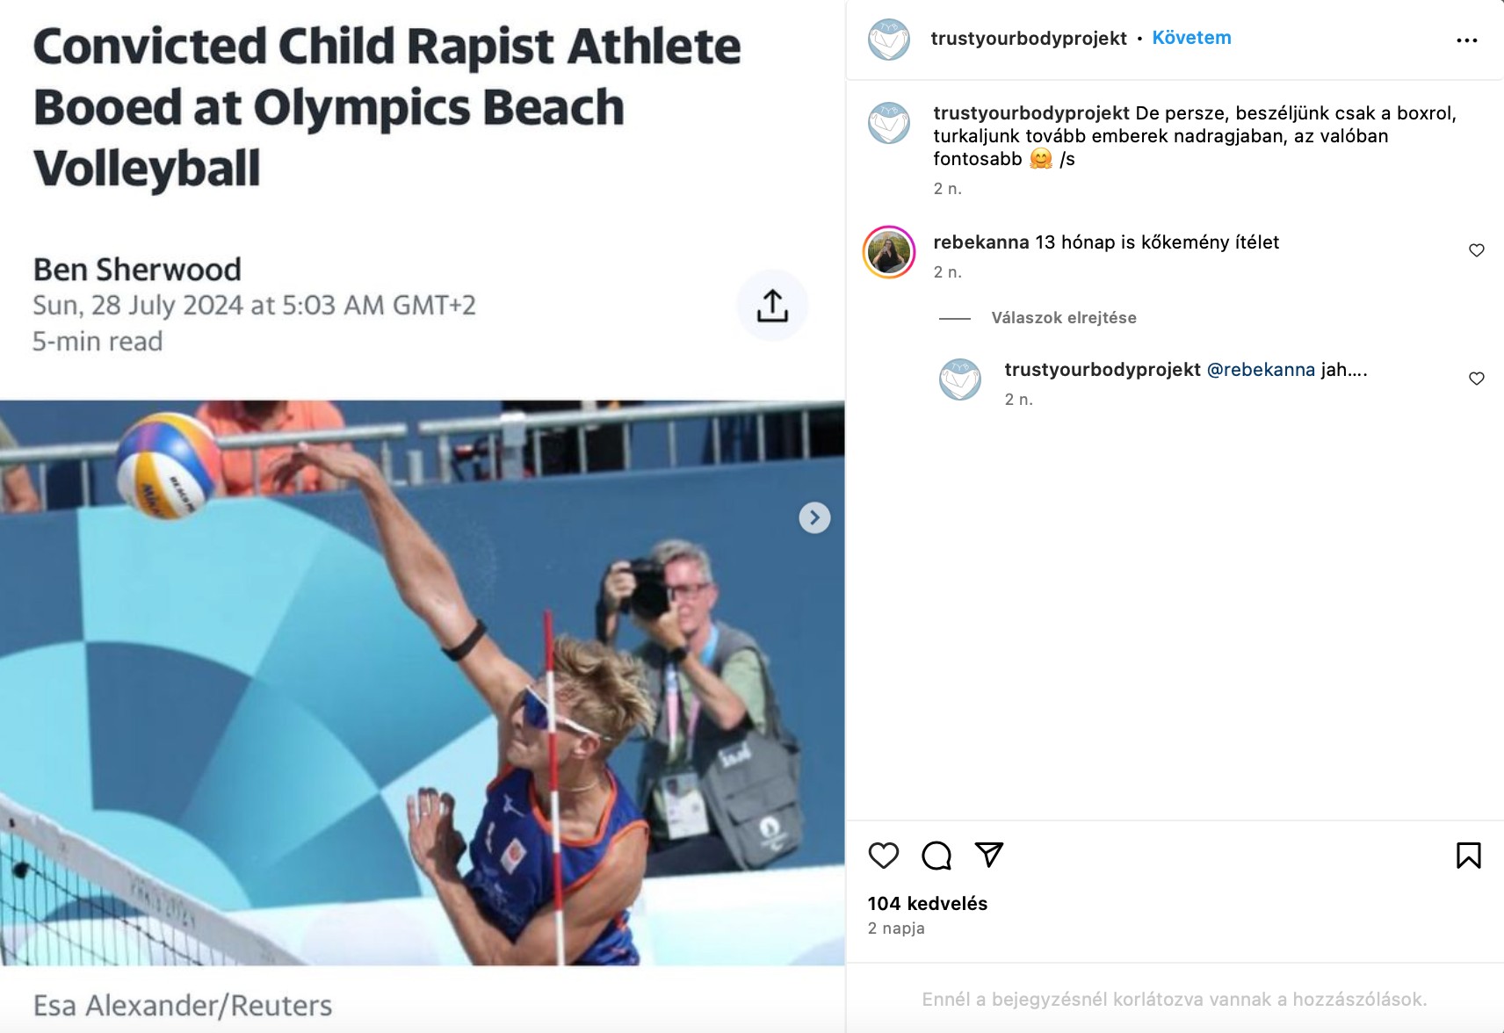The height and width of the screenshot is (1033, 1504).
Task: Click the header profile avatar
Action: click(x=889, y=40)
